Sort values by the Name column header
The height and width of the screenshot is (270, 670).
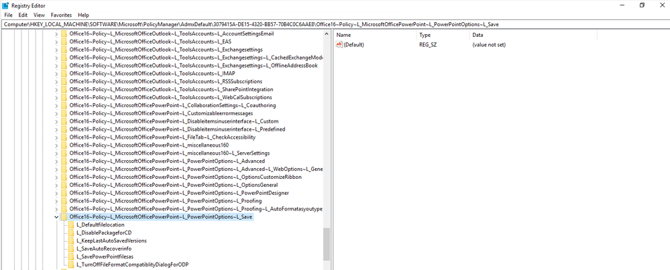pyautogui.click(x=375, y=35)
